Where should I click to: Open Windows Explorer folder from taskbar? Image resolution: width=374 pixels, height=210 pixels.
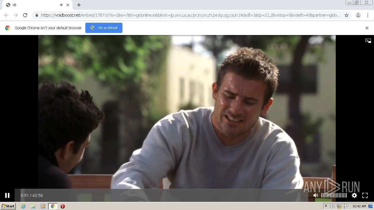click(x=33, y=206)
